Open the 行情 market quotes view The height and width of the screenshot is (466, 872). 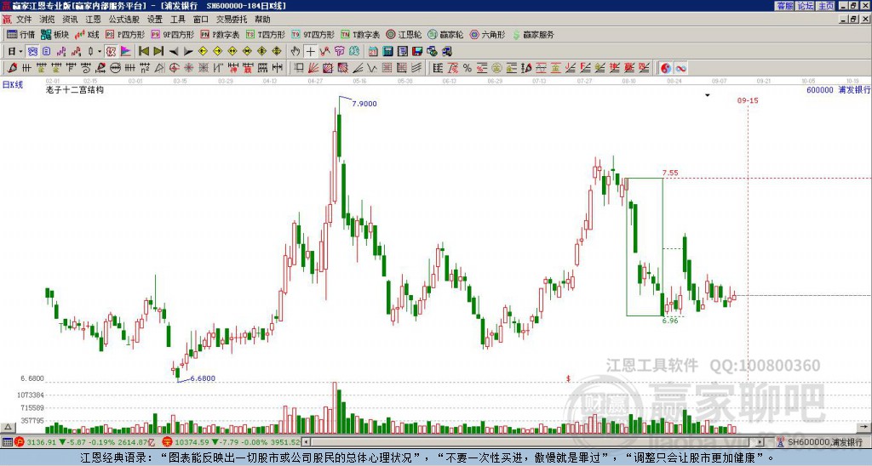(20, 34)
